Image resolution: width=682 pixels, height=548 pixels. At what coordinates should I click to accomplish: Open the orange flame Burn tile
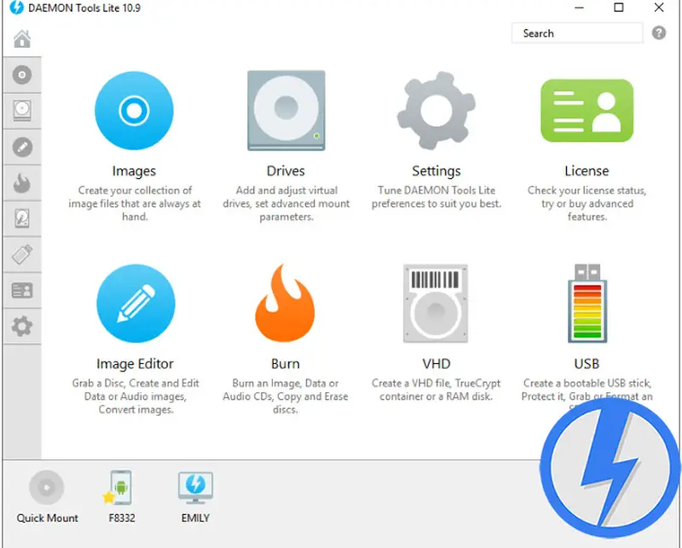pos(286,303)
